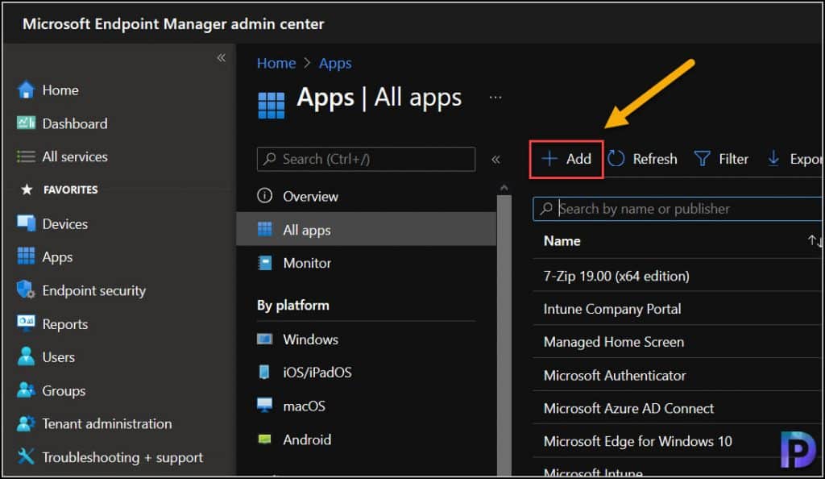Open the Endpoint security shield icon

[26, 290]
